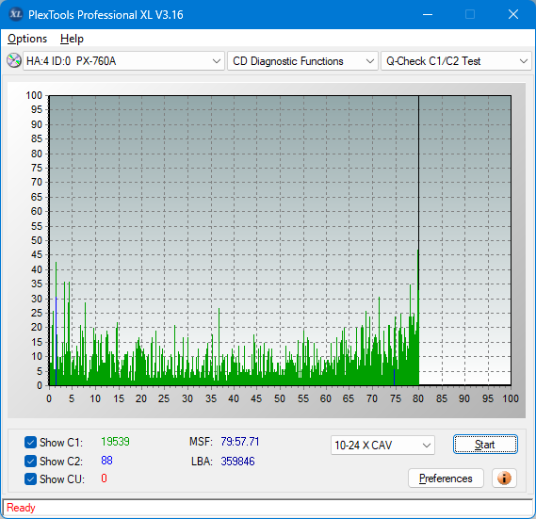Start the C1/C2 test
The image size is (536, 519).
pos(485,445)
